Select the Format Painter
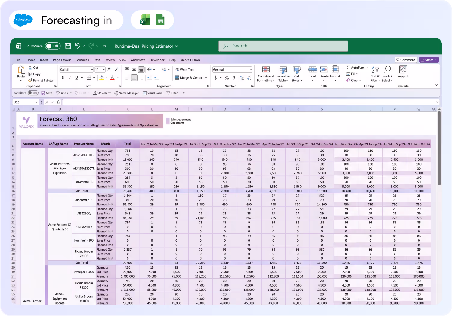Screen dimensions: 452x316 pyautogui.click(x=41, y=80)
